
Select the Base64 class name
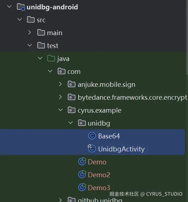click(109, 136)
